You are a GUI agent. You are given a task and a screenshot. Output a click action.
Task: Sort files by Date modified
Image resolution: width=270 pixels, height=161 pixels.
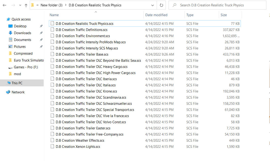tap(156, 15)
